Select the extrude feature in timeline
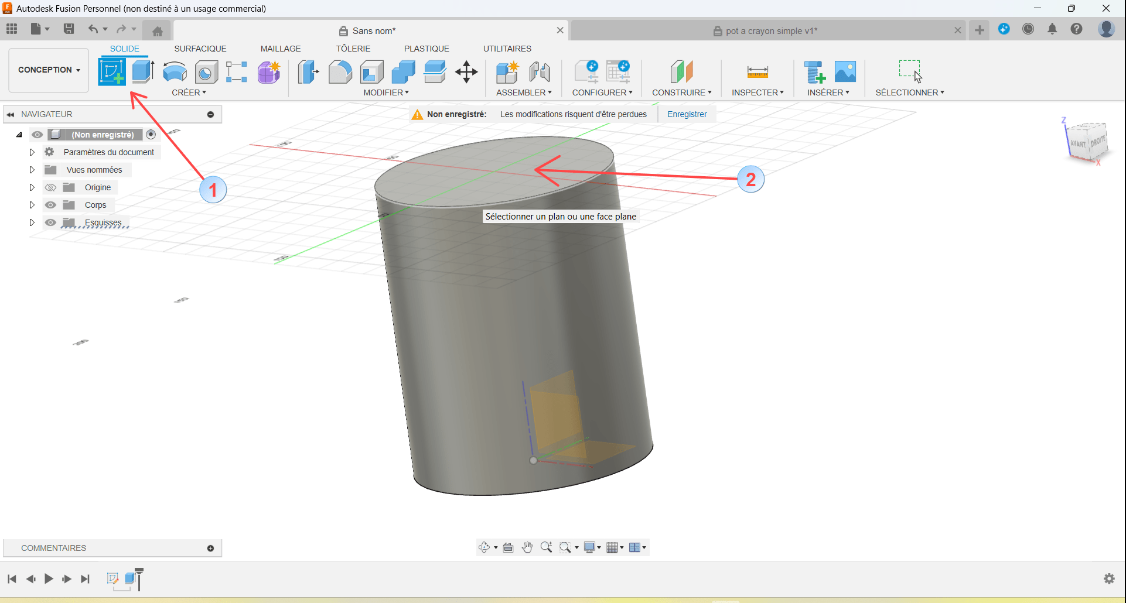1126x603 pixels. 131,579
